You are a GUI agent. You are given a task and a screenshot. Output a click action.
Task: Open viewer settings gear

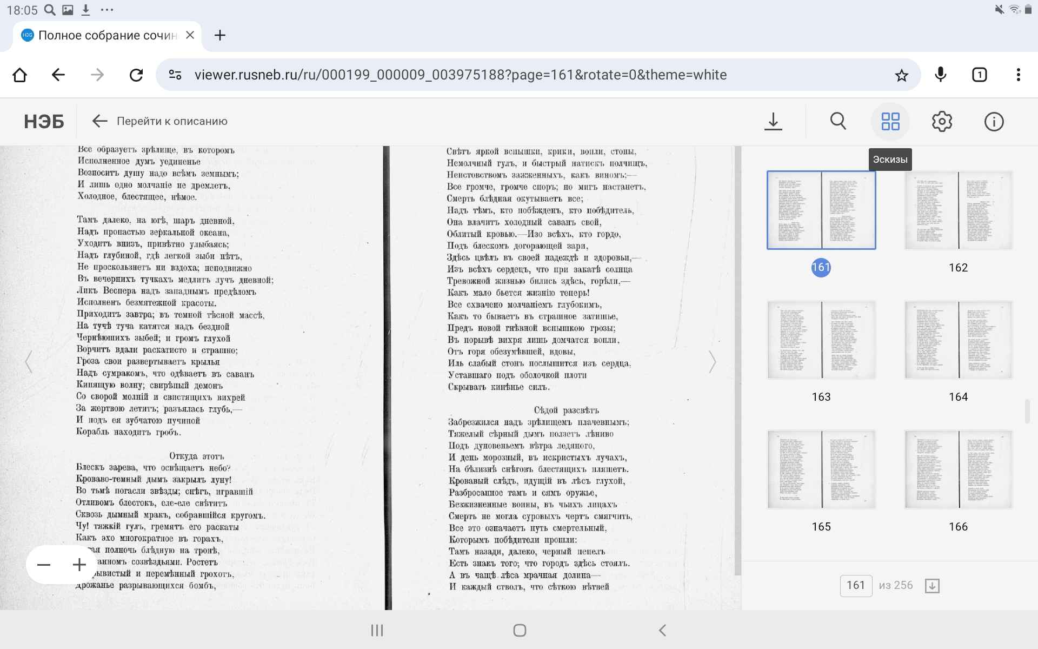pos(942,121)
